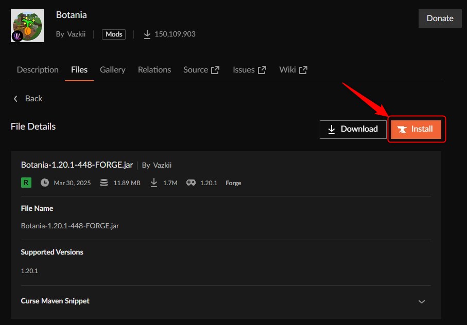Click the Curse Maven Snippet heading
Viewport: 467px width, 325px height.
[55, 301]
